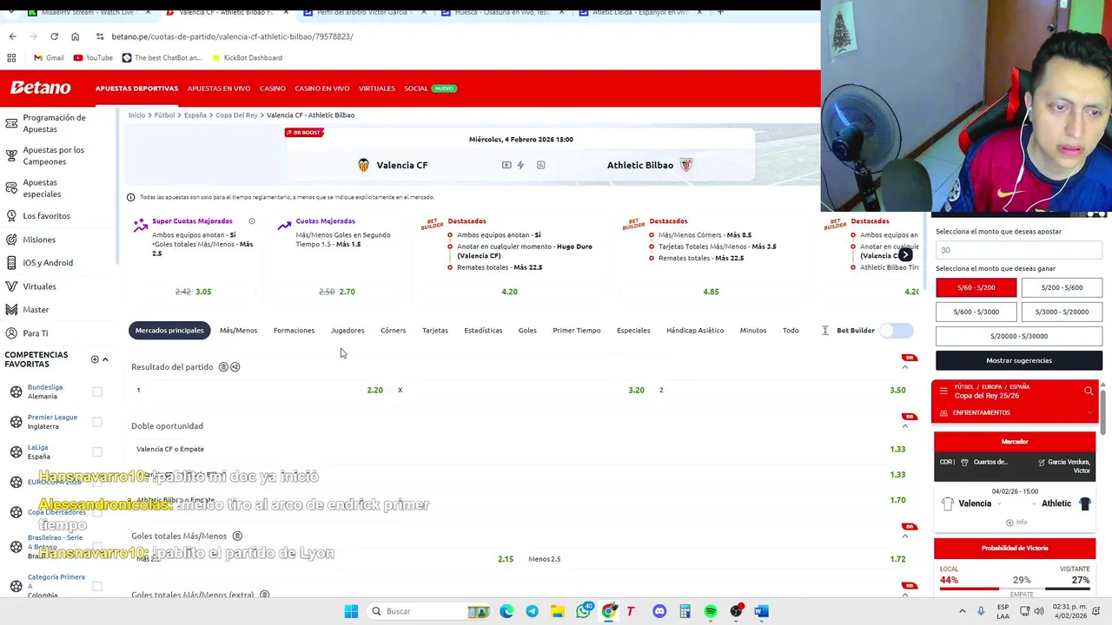Image resolution: width=1112 pixels, height=625 pixels.
Task: Click the victory probability bar in the widget
Action: click(1015, 588)
